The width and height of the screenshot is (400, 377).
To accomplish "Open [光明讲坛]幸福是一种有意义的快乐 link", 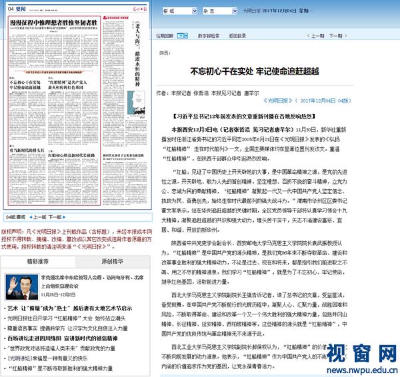I will 47,358.
